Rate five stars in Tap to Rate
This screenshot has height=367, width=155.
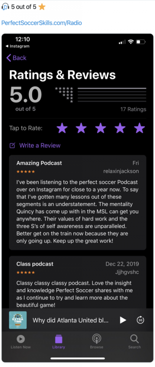click(x=140, y=128)
